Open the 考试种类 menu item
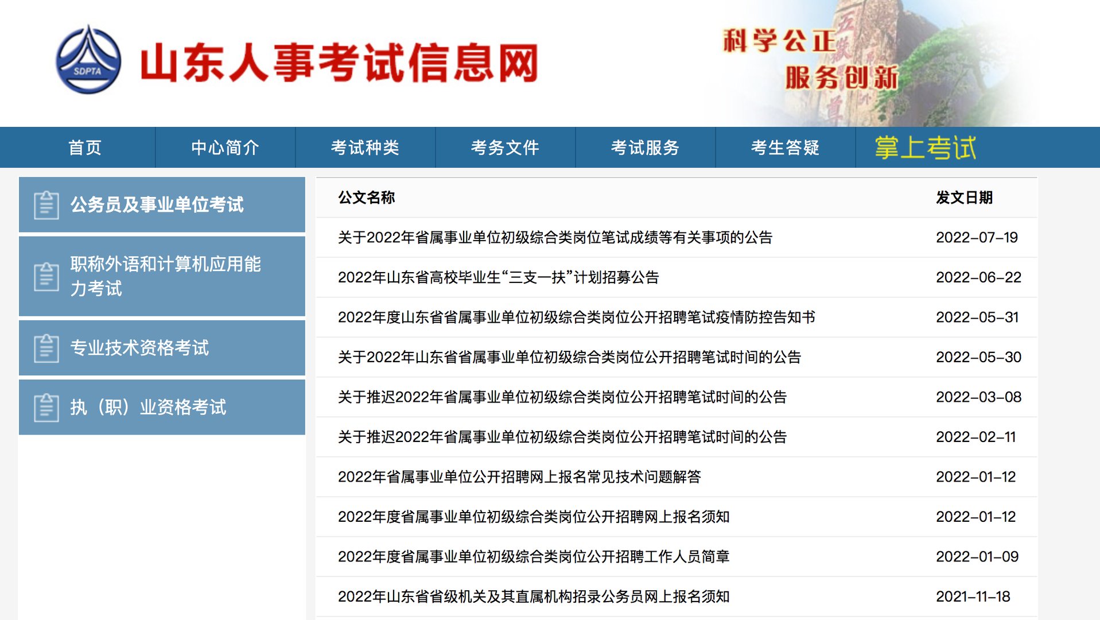Viewport: 1100px width, 620px height. point(366,148)
